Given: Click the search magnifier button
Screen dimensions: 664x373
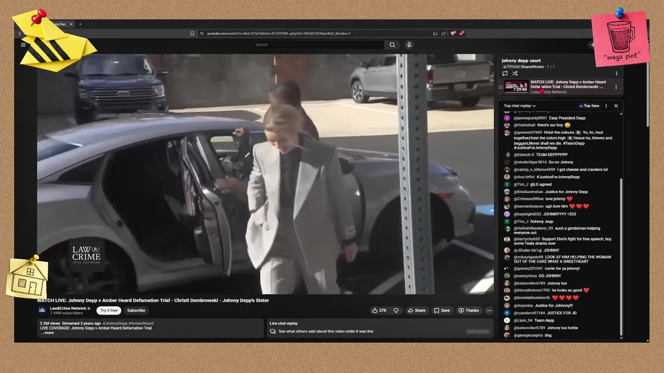Looking at the screenshot, I should click(x=392, y=45).
